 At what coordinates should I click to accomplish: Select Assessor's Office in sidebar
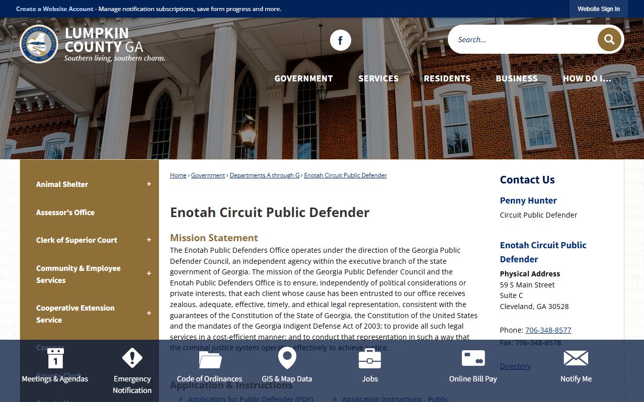(65, 213)
